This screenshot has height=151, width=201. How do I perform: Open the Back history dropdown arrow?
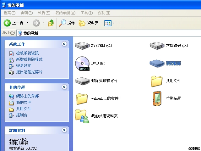click(x=27, y=23)
